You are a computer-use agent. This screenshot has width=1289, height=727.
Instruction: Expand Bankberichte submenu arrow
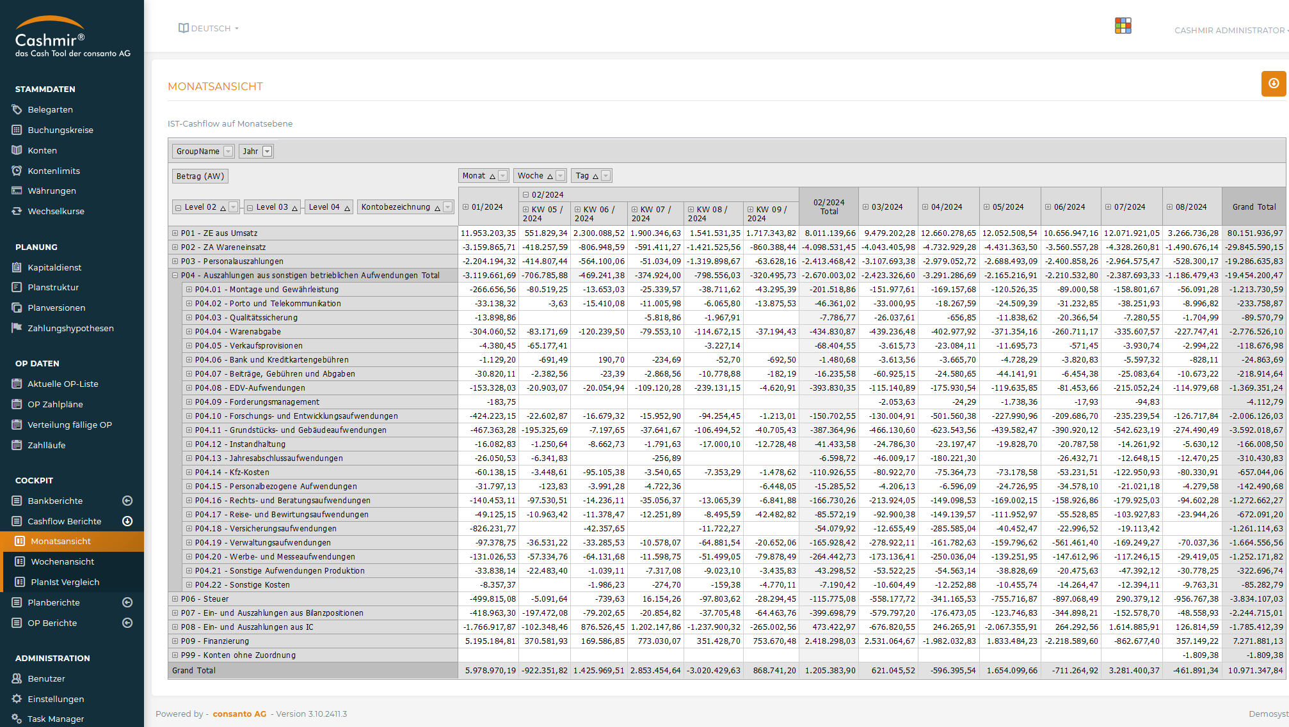(127, 501)
